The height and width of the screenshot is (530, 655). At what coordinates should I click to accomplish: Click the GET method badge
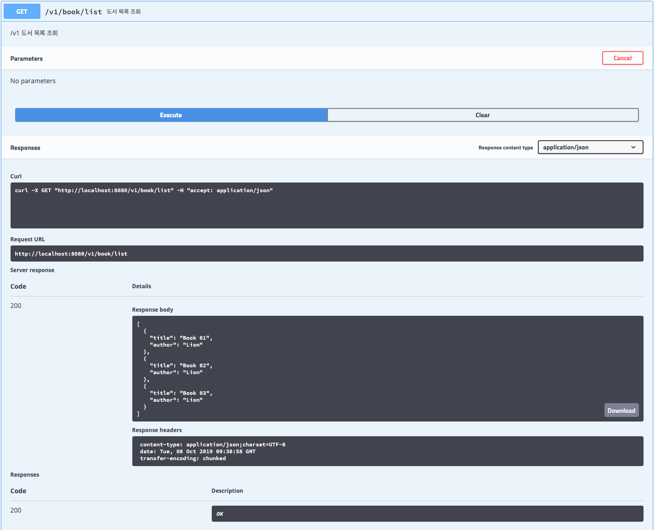pos(22,11)
